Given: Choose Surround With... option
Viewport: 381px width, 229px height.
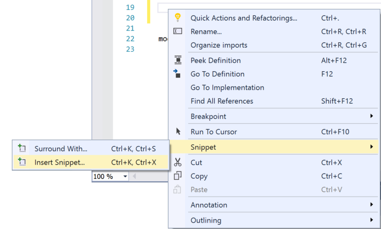Looking at the screenshot, I should (x=61, y=148).
